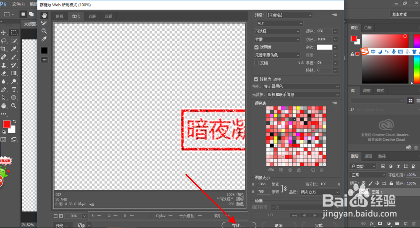Click the red foreground color swatch in toolbar
Viewport: 420px width, 228px height.
pyautogui.click(x=7, y=124)
